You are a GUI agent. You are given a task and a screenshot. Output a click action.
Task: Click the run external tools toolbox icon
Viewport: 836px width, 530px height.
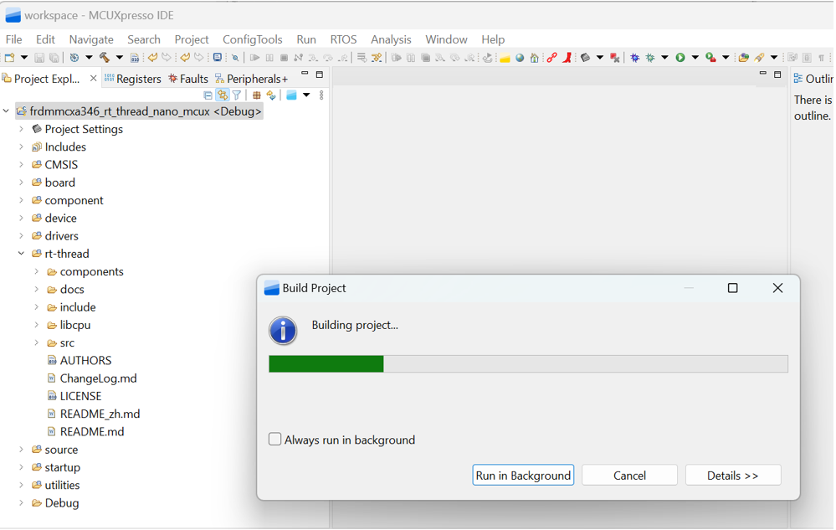point(710,58)
